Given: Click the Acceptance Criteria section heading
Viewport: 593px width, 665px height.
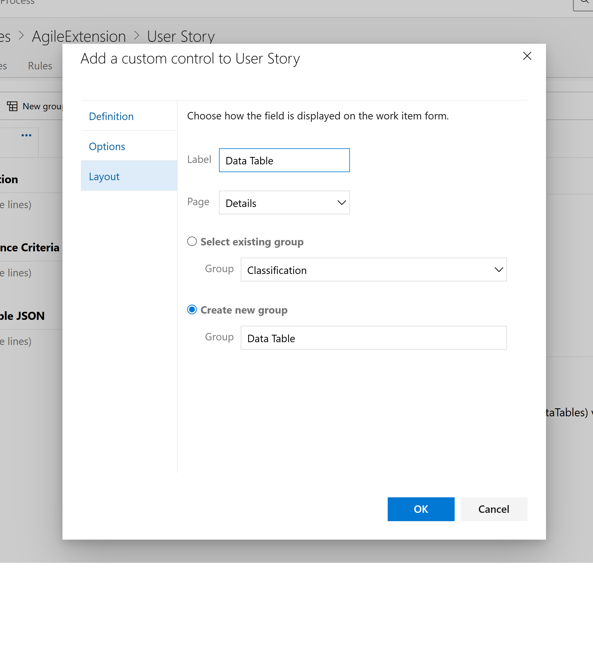Looking at the screenshot, I should tap(29, 247).
